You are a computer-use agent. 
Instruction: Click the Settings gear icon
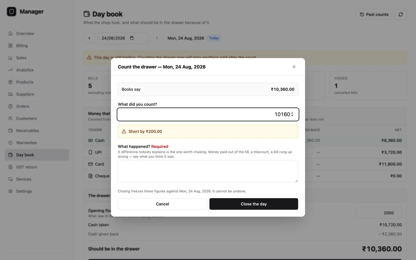point(10,191)
